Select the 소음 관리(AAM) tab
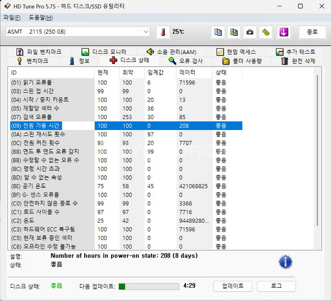 171,52
